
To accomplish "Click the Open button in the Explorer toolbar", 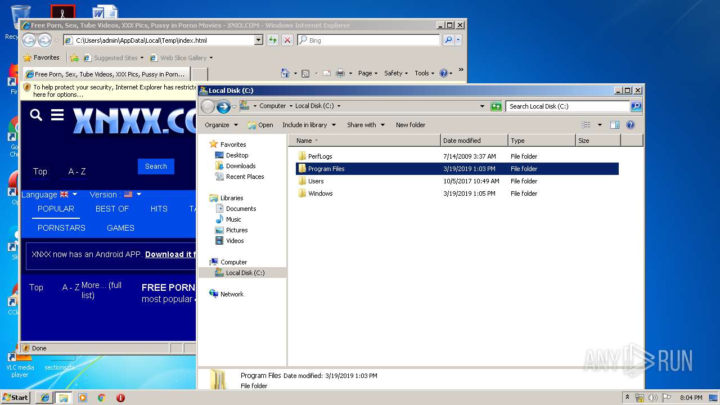I will coord(260,125).
